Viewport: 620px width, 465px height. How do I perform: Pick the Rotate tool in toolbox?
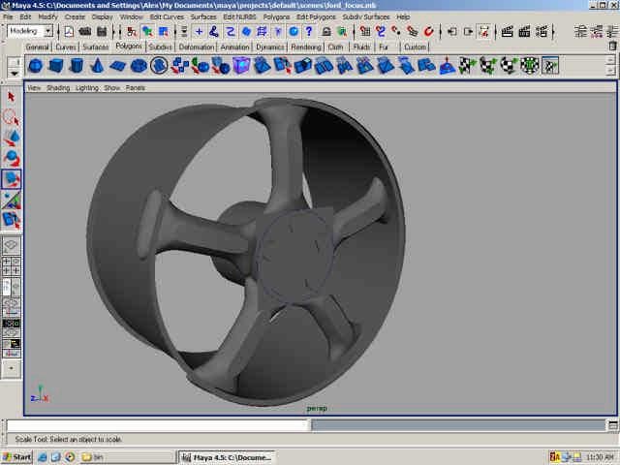(x=12, y=158)
